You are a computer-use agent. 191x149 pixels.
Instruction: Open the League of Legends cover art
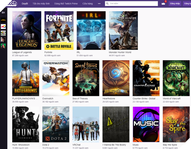click(x=27, y=31)
